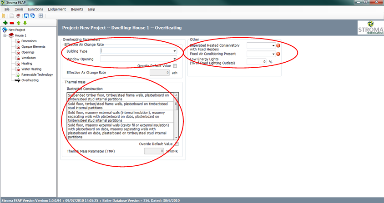Open Fixed Air Conditioning Present dropdown
Screen dimensions: 384x203
[x=273, y=54]
